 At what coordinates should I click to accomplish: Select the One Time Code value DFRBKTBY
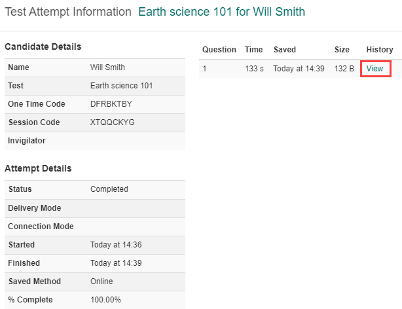tap(112, 104)
